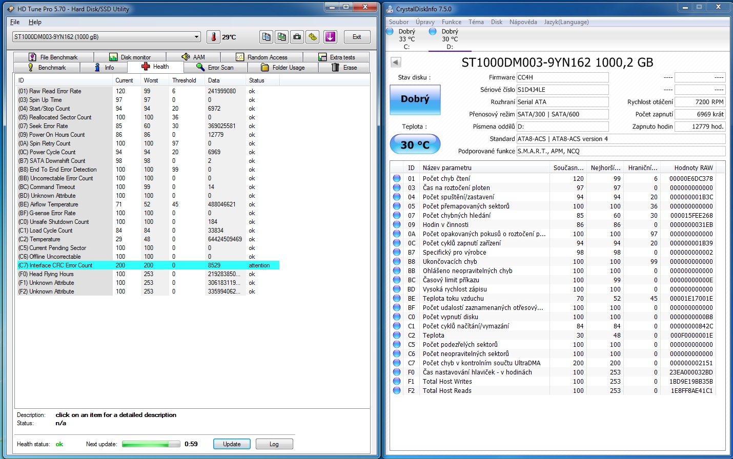
Task: Select the Raw Read Error Rate row
Action: tap(148, 91)
